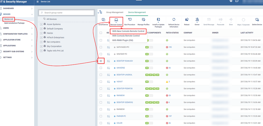Check the box for UNIVERSE row
The width and height of the screenshot is (263, 126).
pyautogui.click(x=101, y=68)
